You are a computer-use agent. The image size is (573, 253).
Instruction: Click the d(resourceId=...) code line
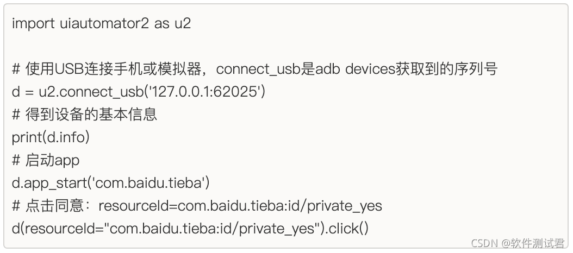190,229
